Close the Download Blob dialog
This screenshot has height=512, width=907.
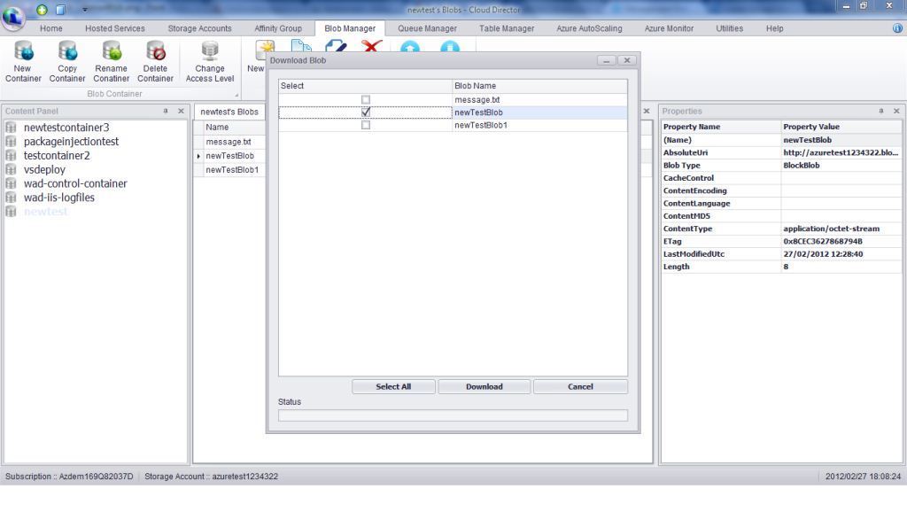pos(627,60)
